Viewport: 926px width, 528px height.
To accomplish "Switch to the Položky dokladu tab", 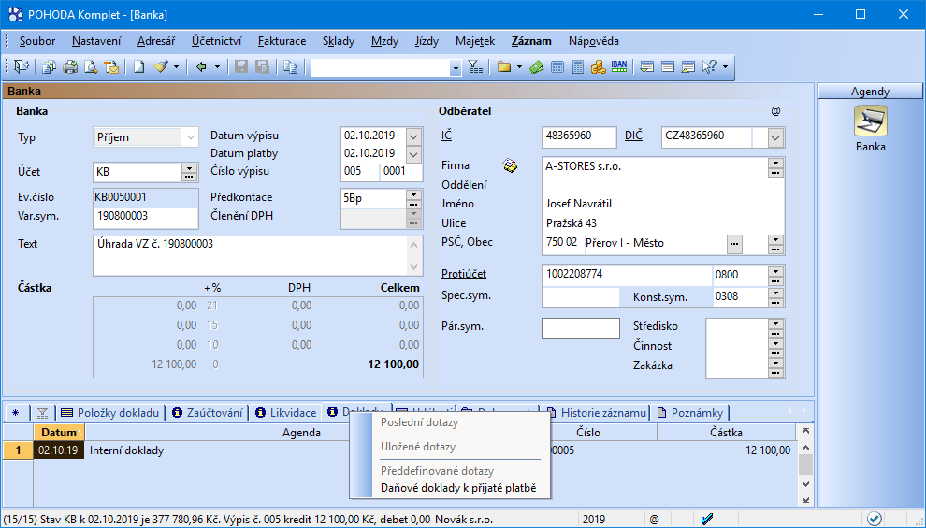I will point(110,412).
